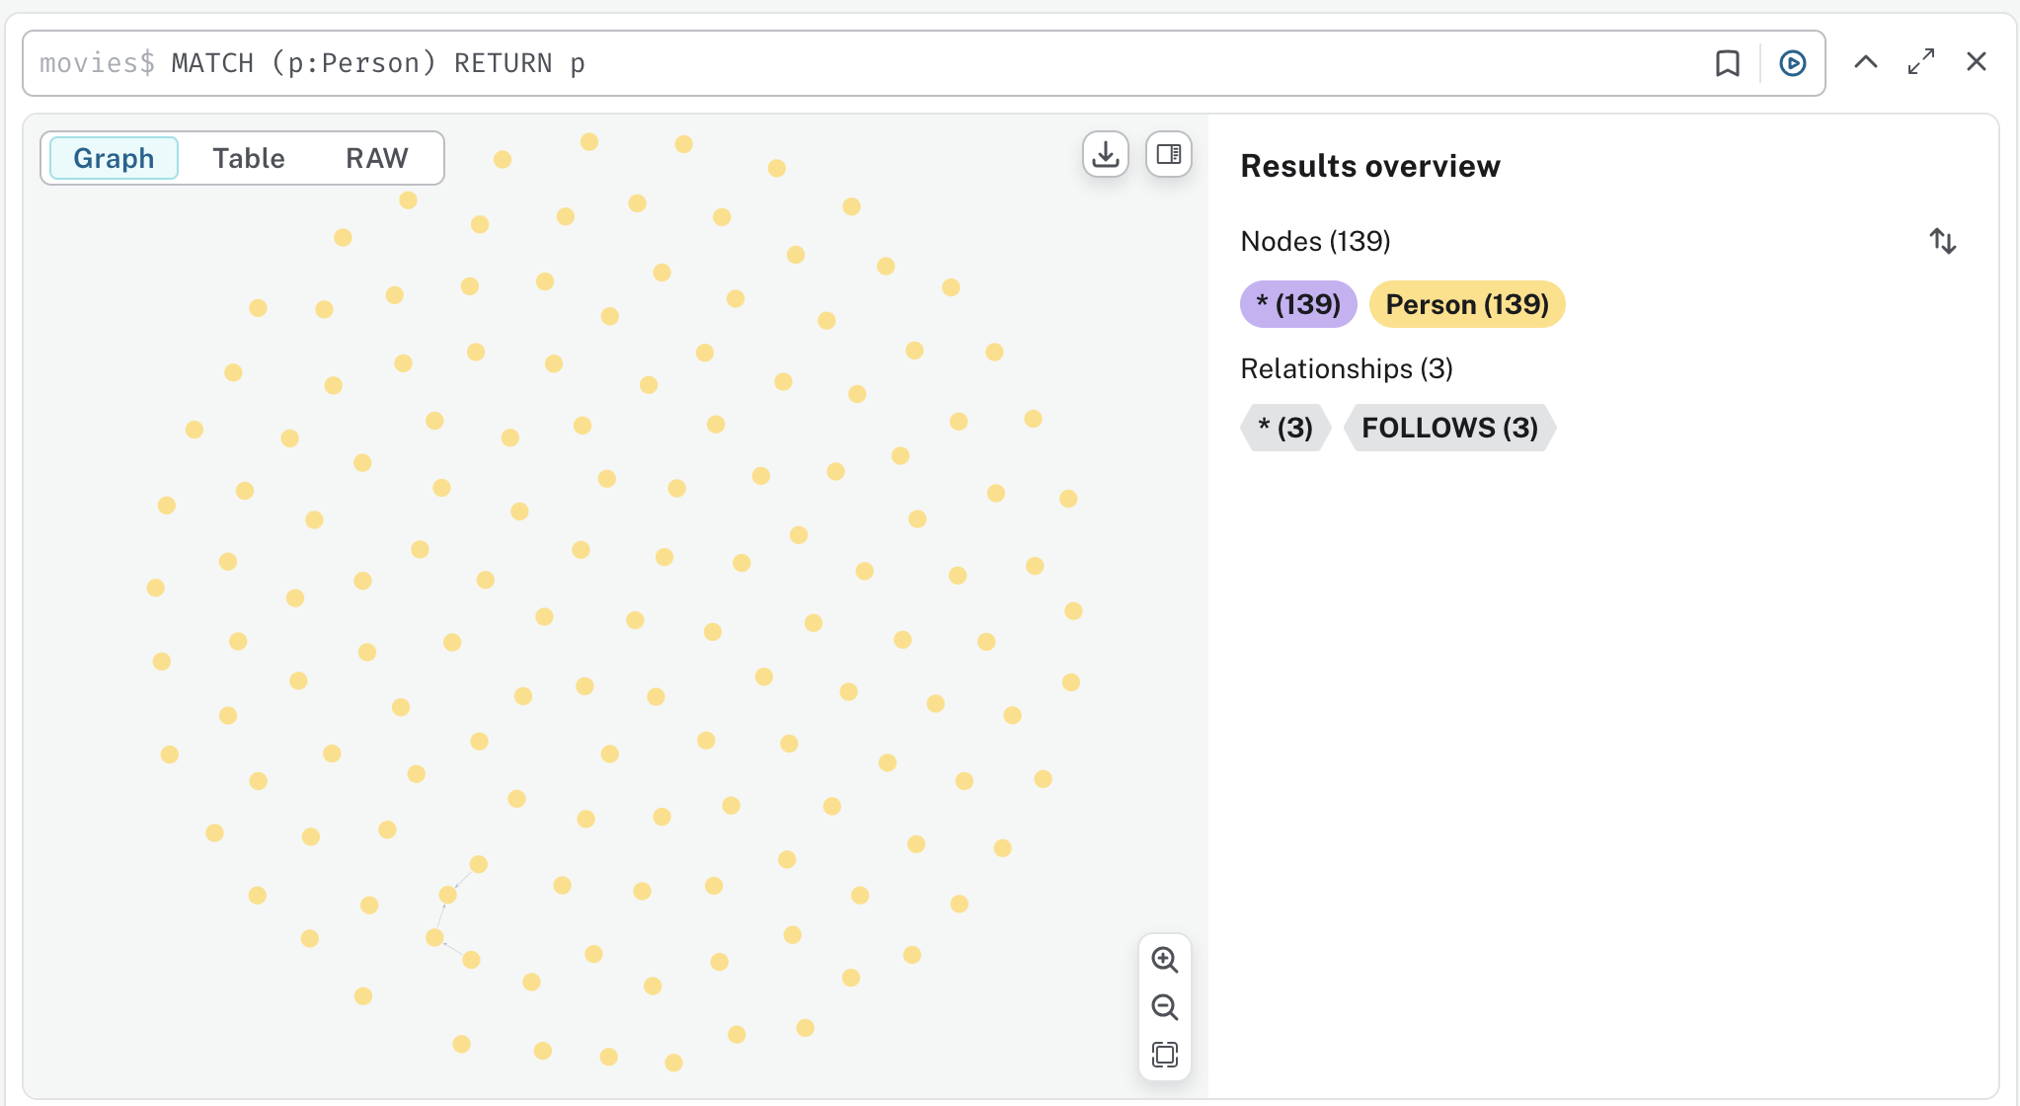Zoom out of the graph

coord(1164,1007)
